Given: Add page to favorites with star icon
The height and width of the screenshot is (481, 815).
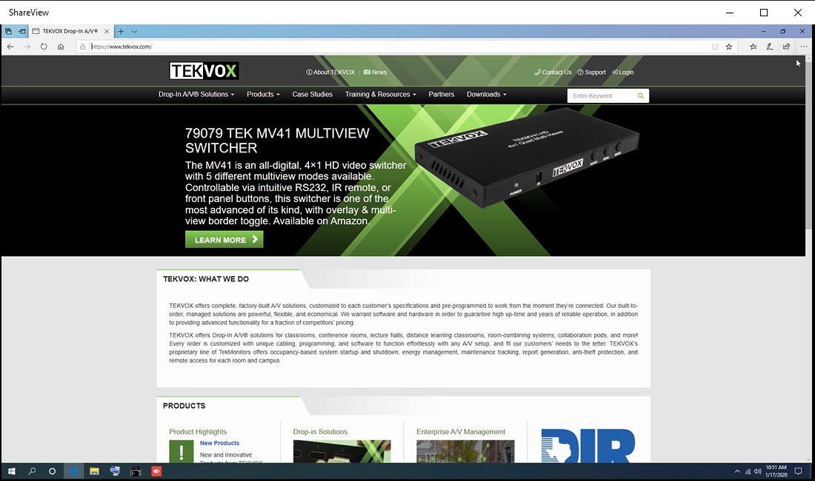Looking at the screenshot, I should pos(729,47).
